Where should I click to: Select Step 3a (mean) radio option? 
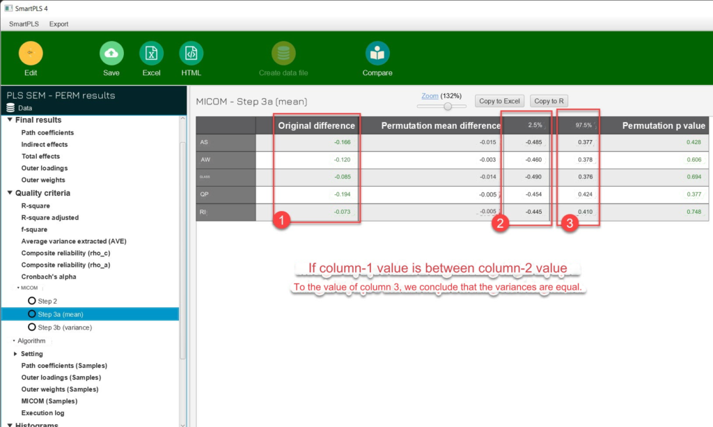[x=31, y=314]
